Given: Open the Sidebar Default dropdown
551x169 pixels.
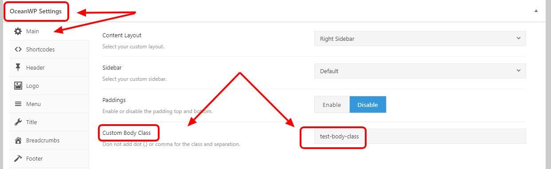Looking at the screenshot, I should point(420,71).
